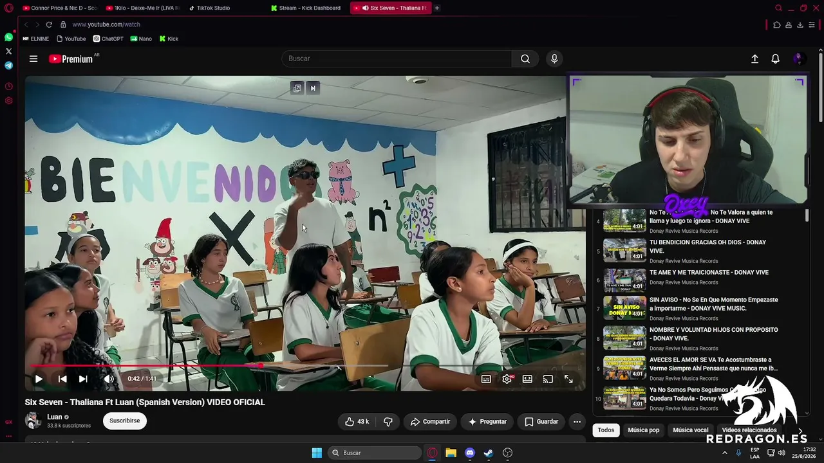
Task: Open the Luan channel avatar
Action: tap(33, 421)
